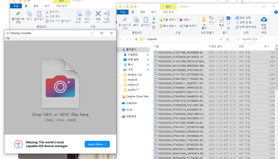The width and height of the screenshot is (278, 159).
Task: Switch to the 보기 tab in mybox9
Action: pyautogui.click(x=153, y=12)
